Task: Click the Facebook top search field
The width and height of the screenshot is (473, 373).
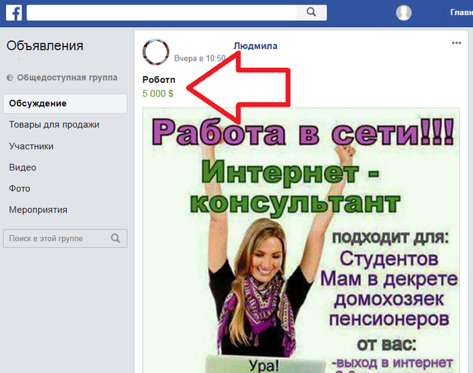Action: coord(162,12)
